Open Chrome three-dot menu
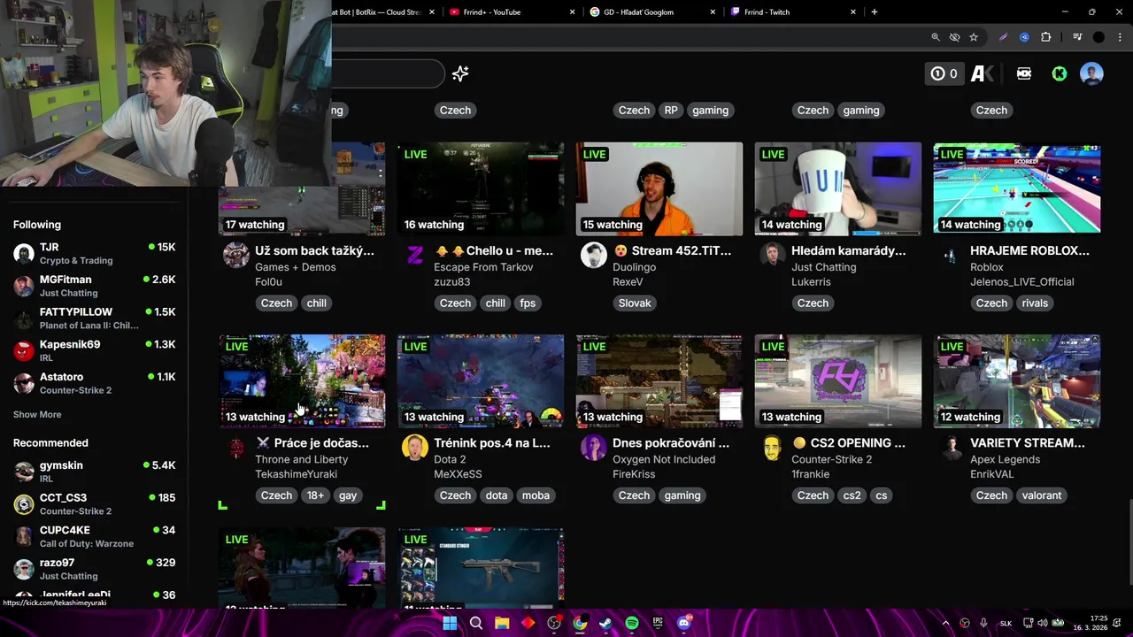 pyautogui.click(x=1119, y=37)
